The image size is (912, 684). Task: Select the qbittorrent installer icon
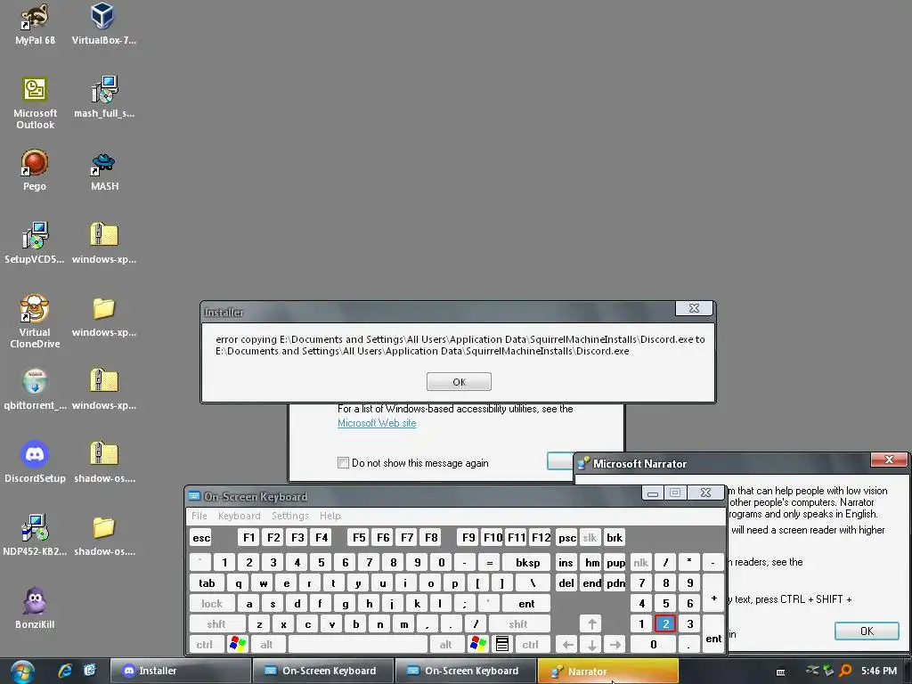tap(35, 388)
